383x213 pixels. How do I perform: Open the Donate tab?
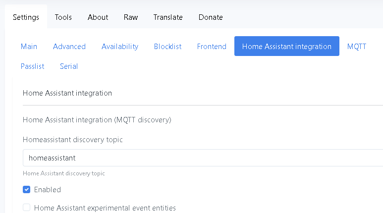click(211, 17)
